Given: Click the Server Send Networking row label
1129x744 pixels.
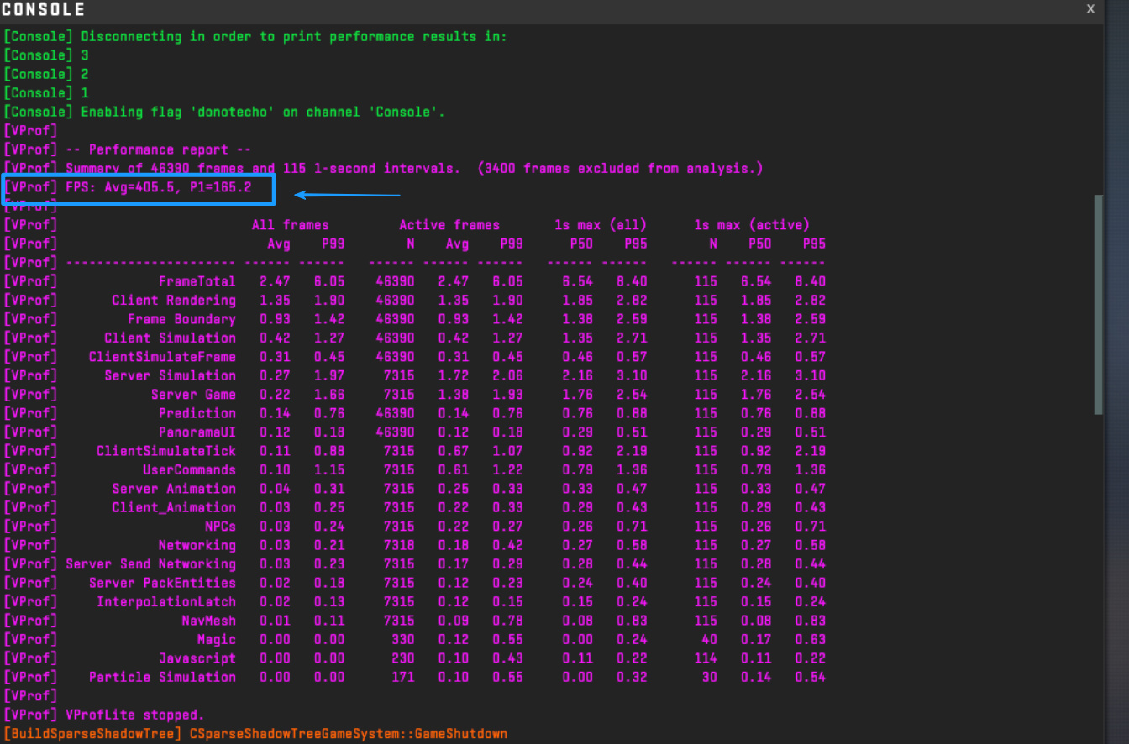Looking at the screenshot, I should 151,564.
